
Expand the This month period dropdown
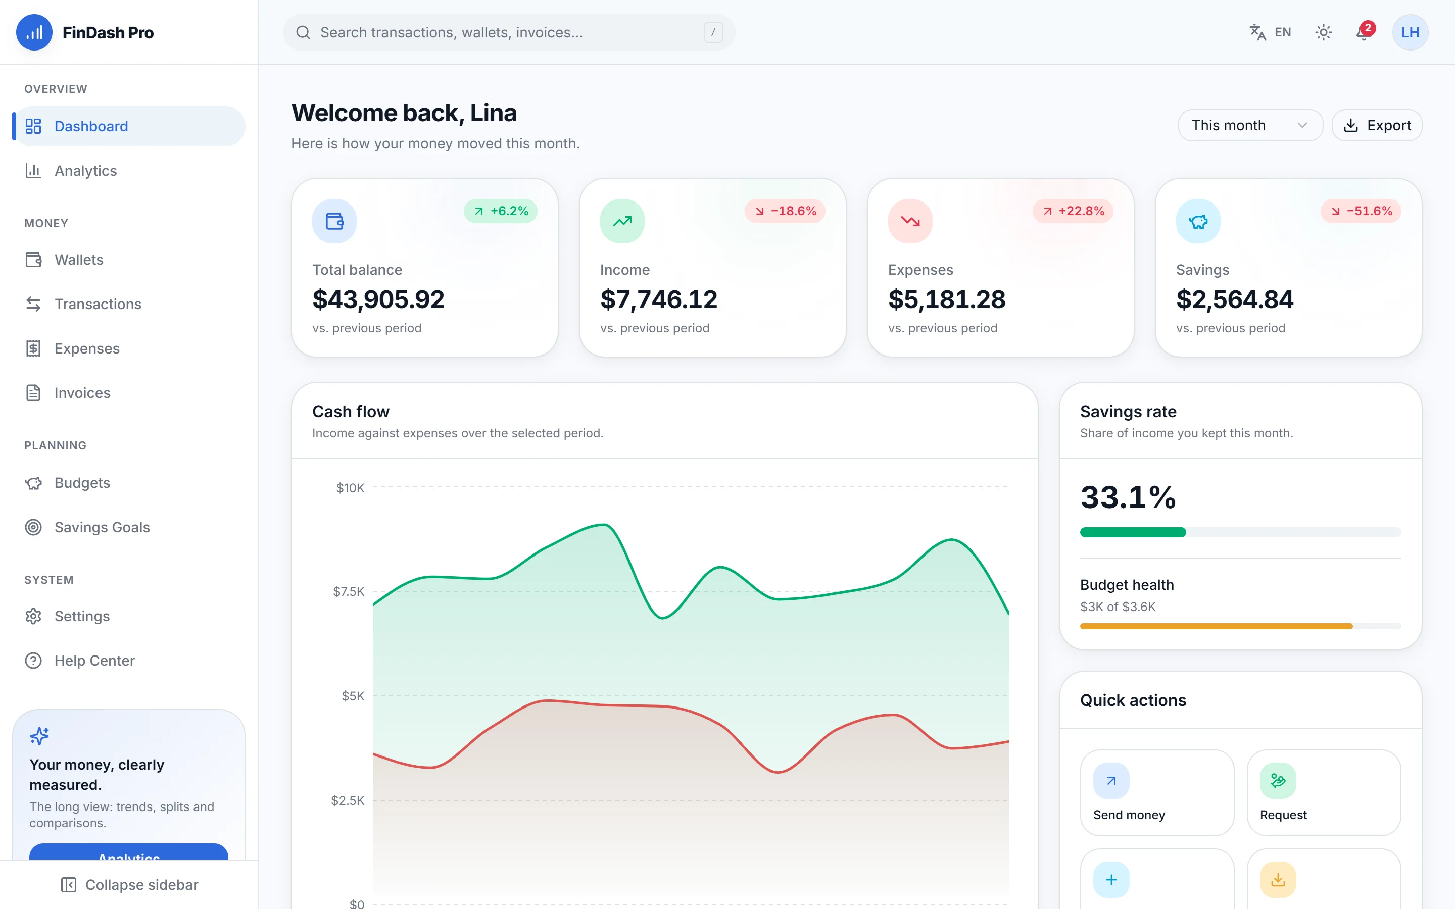tap(1250, 125)
